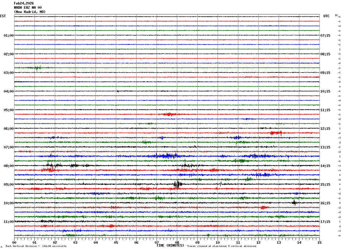This screenshot has width=342, height=250.
Task: Select the 01:00 CST time label
Action: coord(9,36)
